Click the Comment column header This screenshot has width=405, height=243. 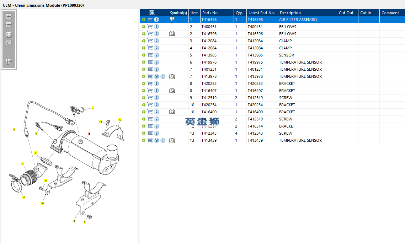(x=392, y=13)
